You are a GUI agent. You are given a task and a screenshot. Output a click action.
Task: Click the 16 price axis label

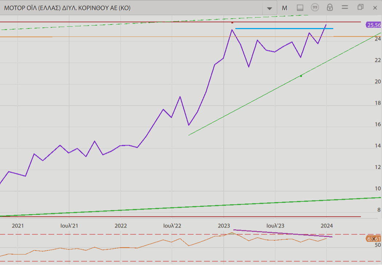click(378, 124)
